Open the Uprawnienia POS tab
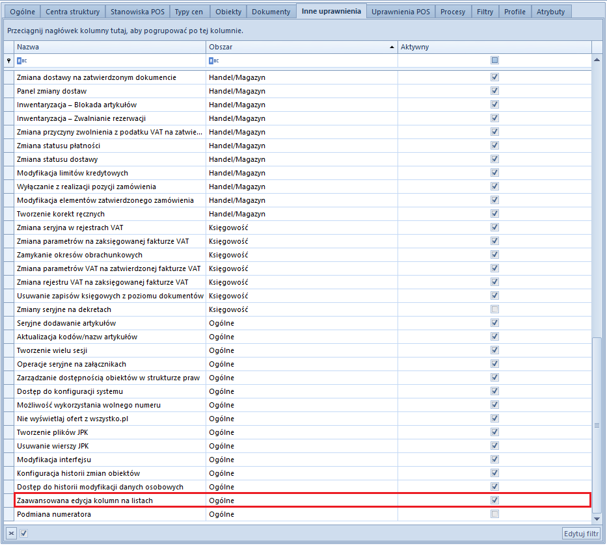This screenshot has height=546, width=607. (400, 12)
